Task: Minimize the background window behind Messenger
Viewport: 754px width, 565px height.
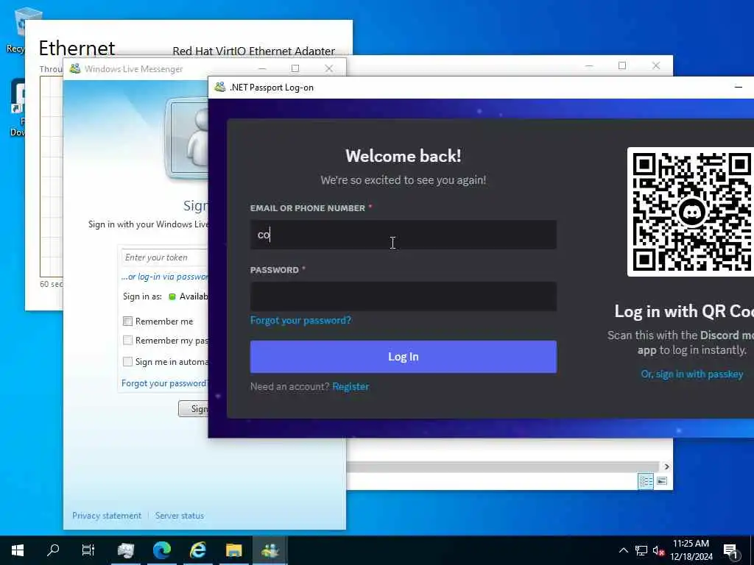Action: (x=589, y=65)
